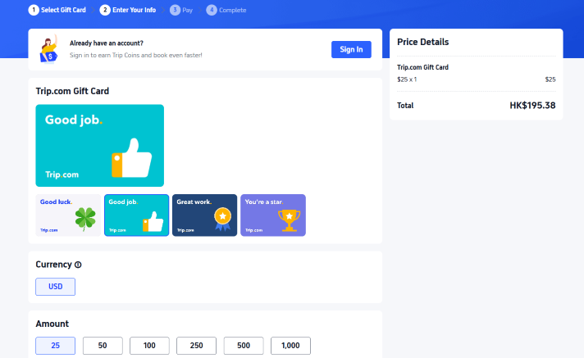This screenshot has width=584, height=358.
Task: Choose the Great work medal card design
Action: pyautogui.click(x=204, y=215)
